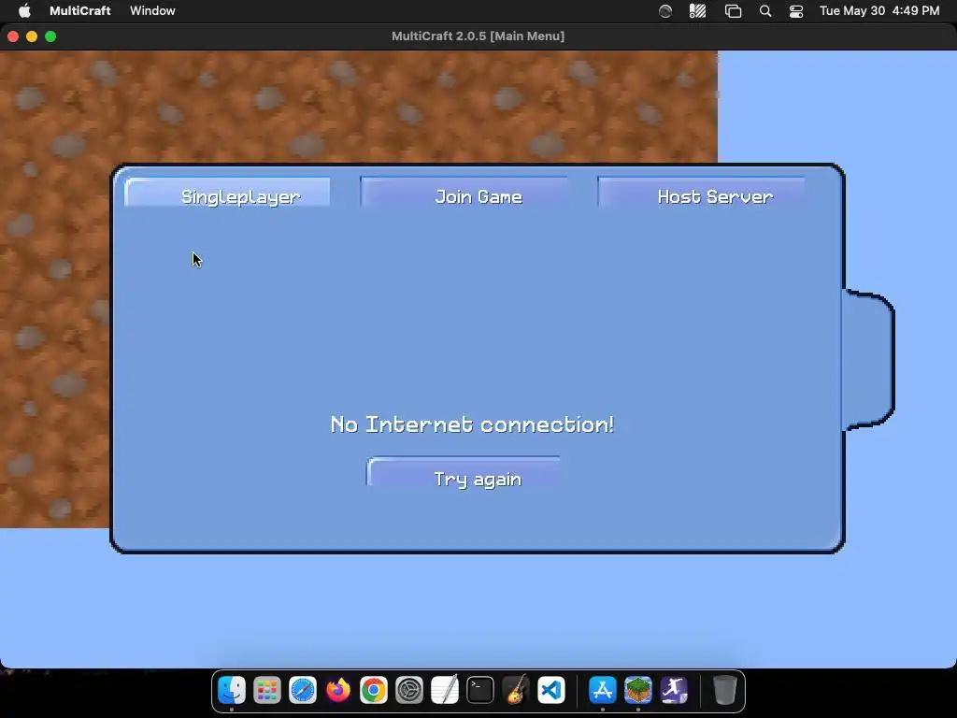
Task: Click the MultiCraft grass block Dock icon
Action: pos(637,691)
